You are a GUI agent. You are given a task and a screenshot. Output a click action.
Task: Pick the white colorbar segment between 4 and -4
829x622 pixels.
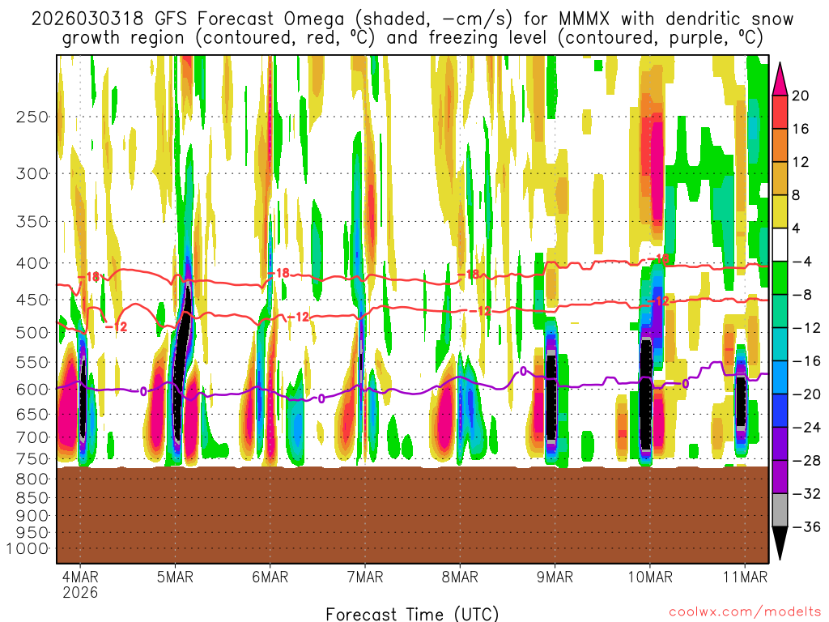(x=780, y=245)
